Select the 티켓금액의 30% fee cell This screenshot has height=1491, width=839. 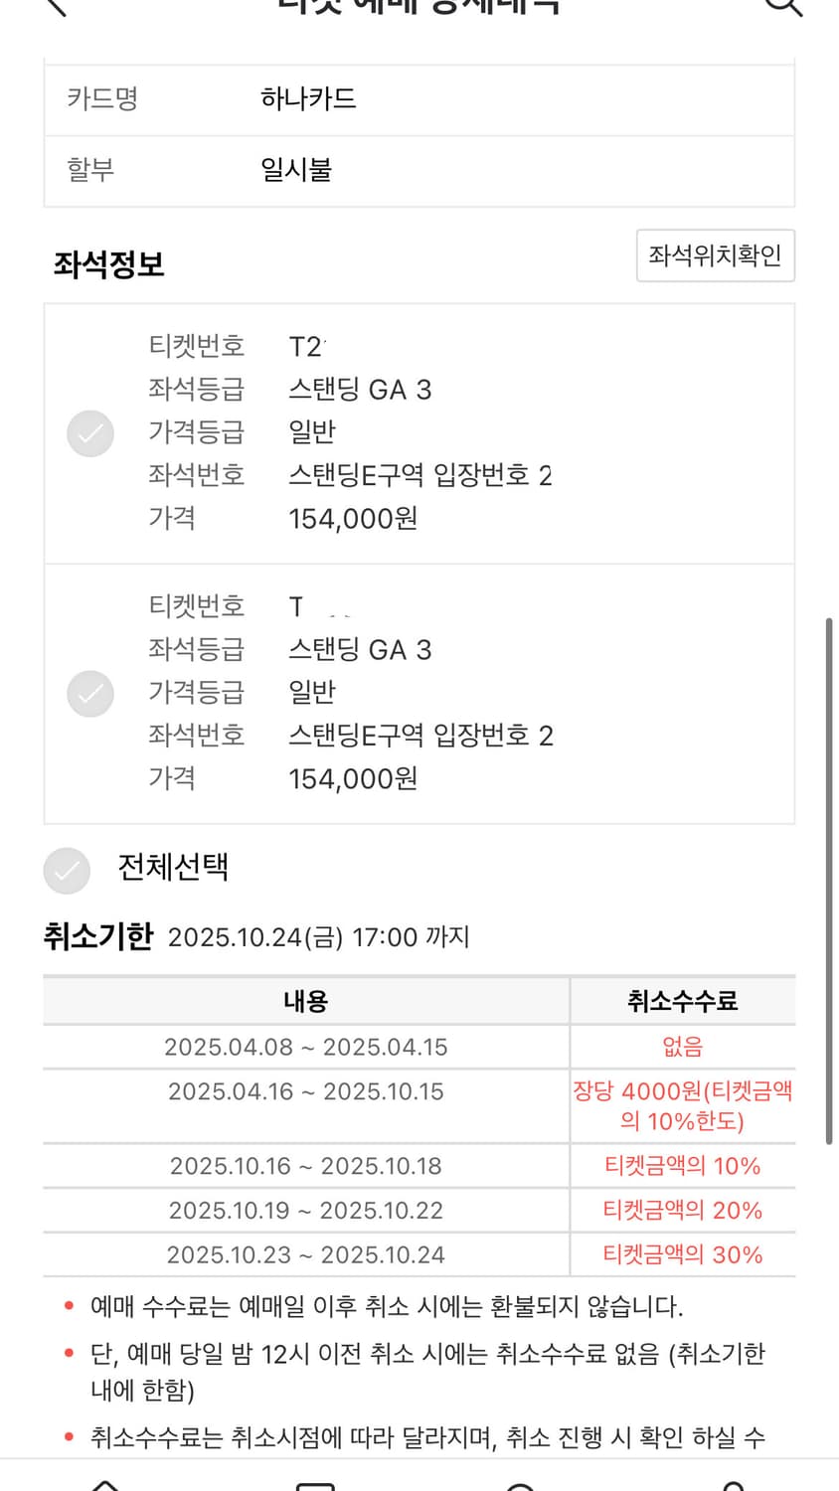pyautogui.click(x=682, y=1254)
